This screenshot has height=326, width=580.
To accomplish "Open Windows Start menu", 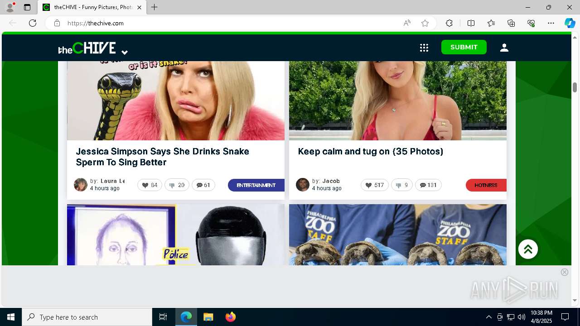I will pos(11,317).
